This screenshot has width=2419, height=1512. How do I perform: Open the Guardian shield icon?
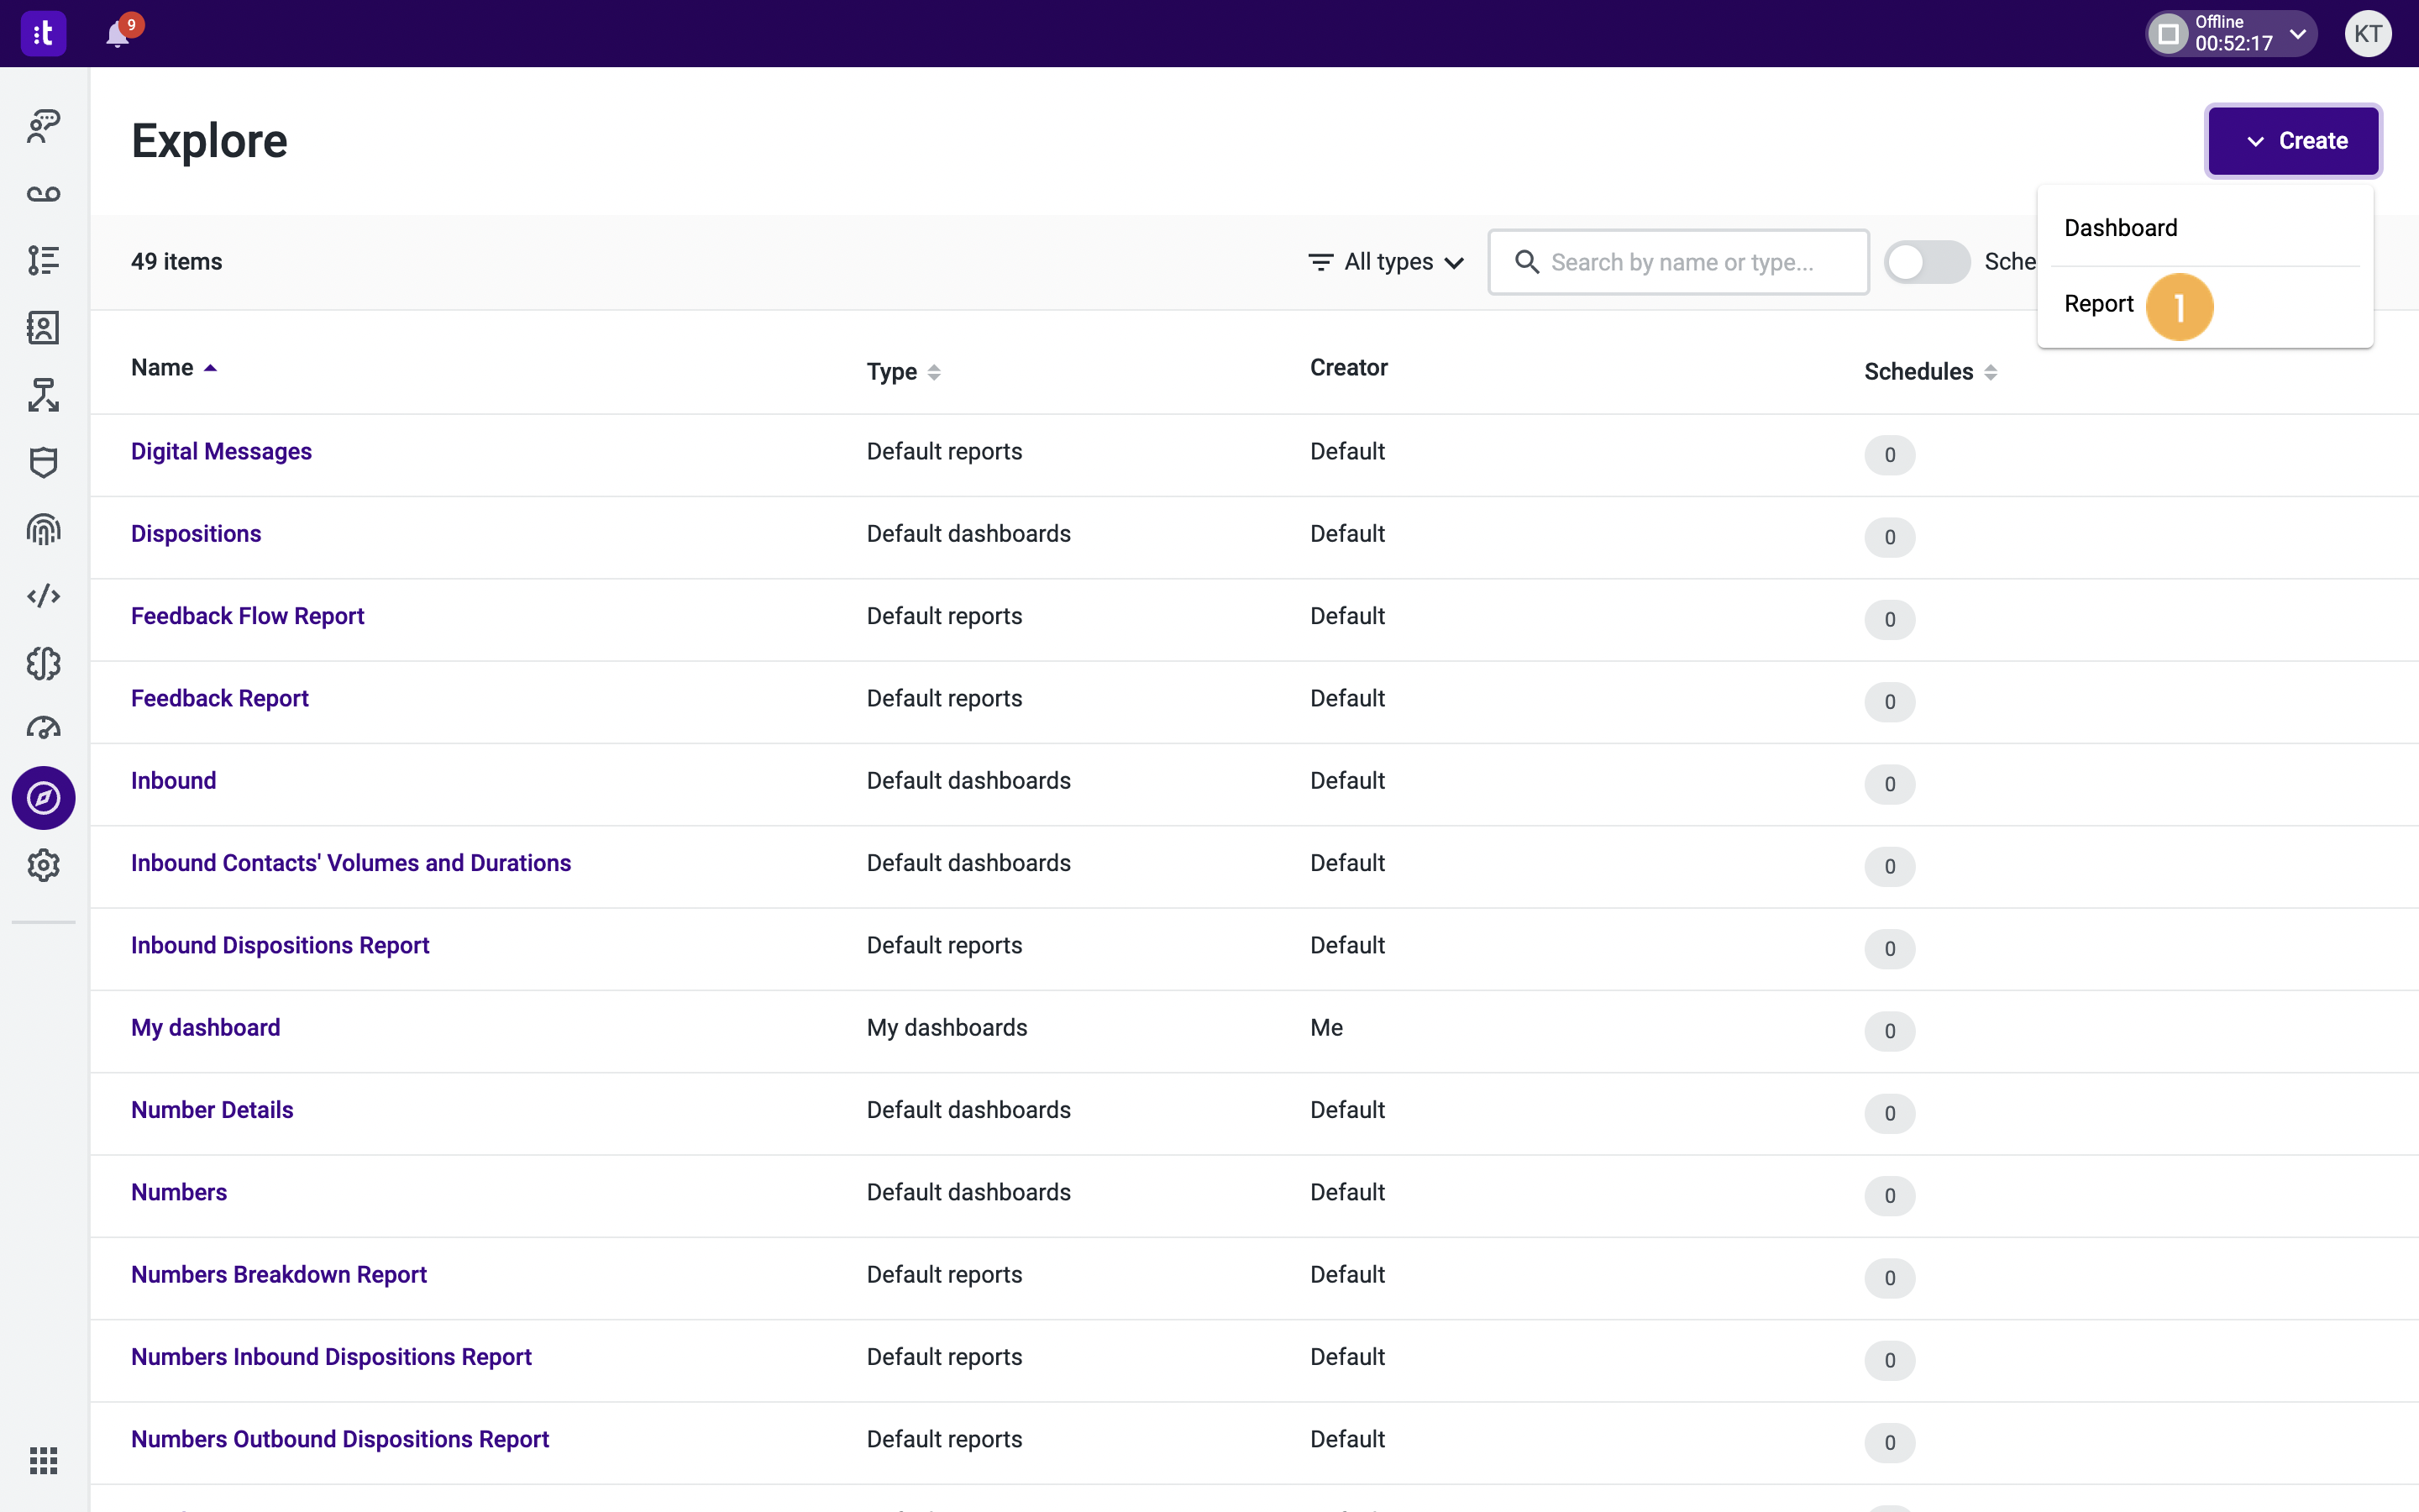[x=43, y=462]
